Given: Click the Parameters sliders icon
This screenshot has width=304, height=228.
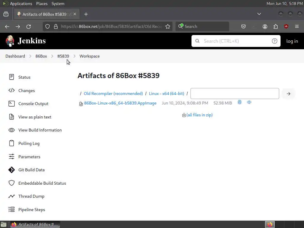Looking at the screenshot, I should pos(12,156).
